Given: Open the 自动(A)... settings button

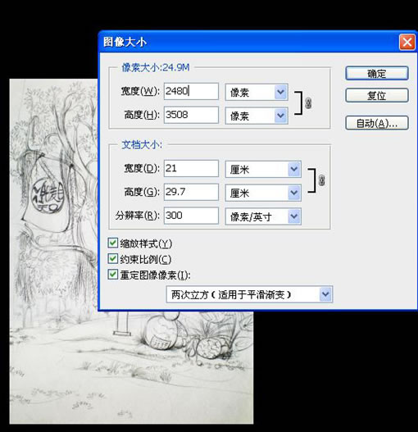Looking at the screenshot, I should point(377,123).
